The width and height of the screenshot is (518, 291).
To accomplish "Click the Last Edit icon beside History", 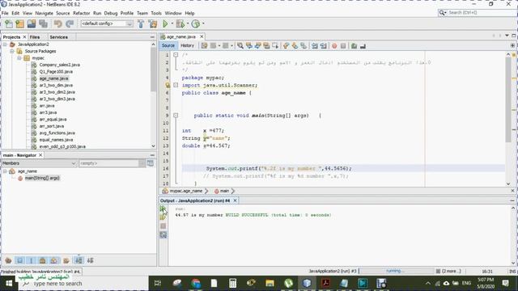I will pyautogui.click(x=204, y=46).
